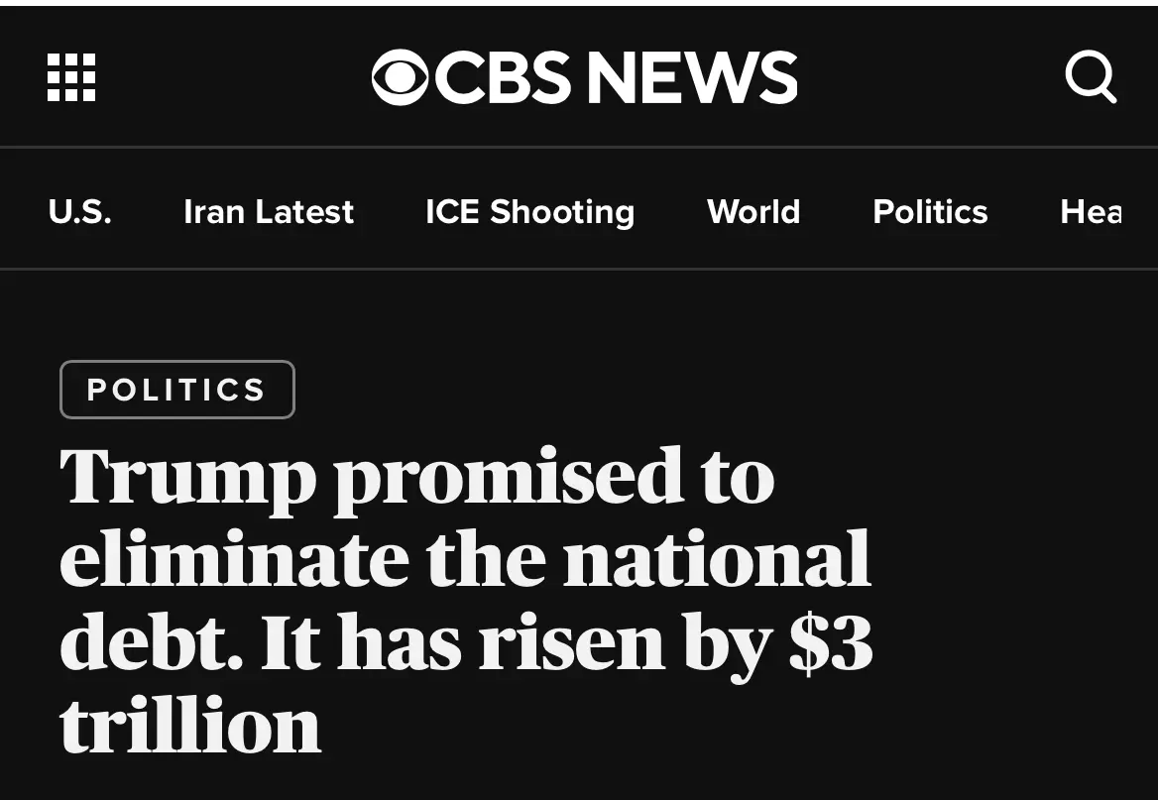Select Politics in the navigation bar
This screenshot has height=800, width=1158.
tap(930, 211)
